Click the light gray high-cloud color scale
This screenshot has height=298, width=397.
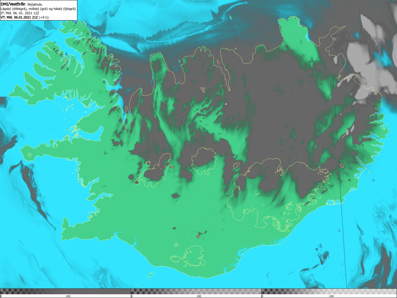(329, 291)
